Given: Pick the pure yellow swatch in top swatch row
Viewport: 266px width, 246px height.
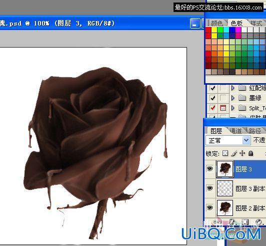Looking at the screenshot, I should point(214,30).
